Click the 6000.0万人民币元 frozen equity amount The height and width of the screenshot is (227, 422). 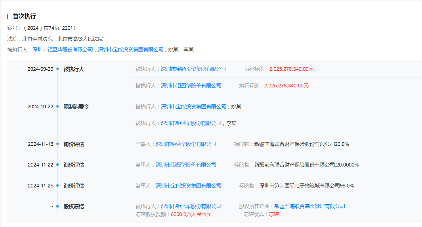coord(191,214)
